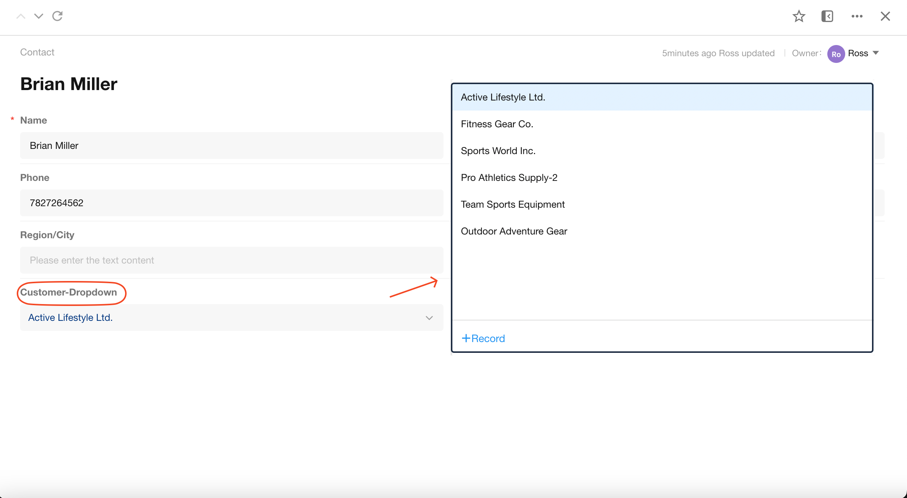Select Active Lifestyle Ltd. from the list
This screenshot has height=498, width=907.
pyautogui.click(x=503, y=97)
